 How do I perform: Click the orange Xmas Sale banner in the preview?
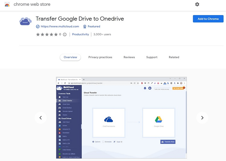[179, 88]
